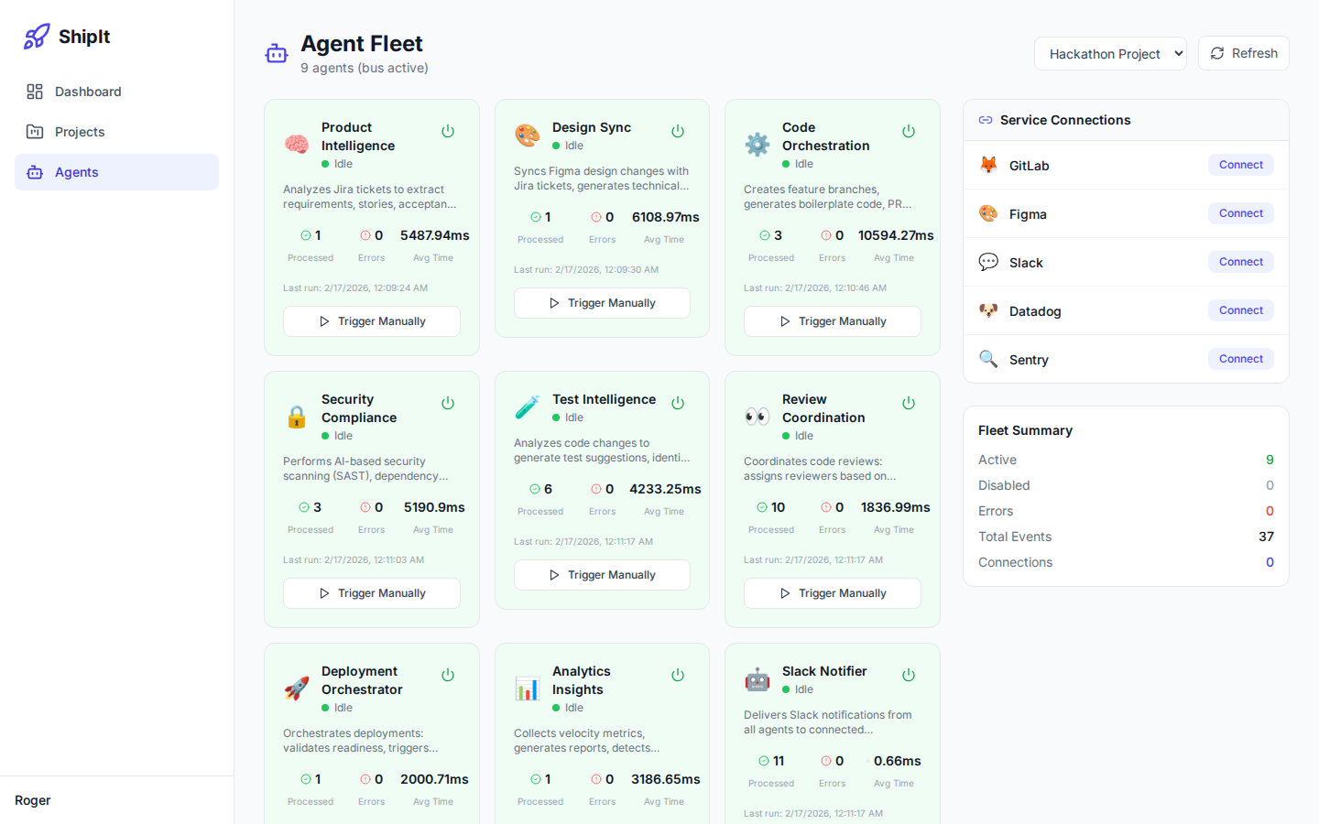Click Design Sync errors alert icon
Screen dimensions: 1319x824
coord(596,217)
